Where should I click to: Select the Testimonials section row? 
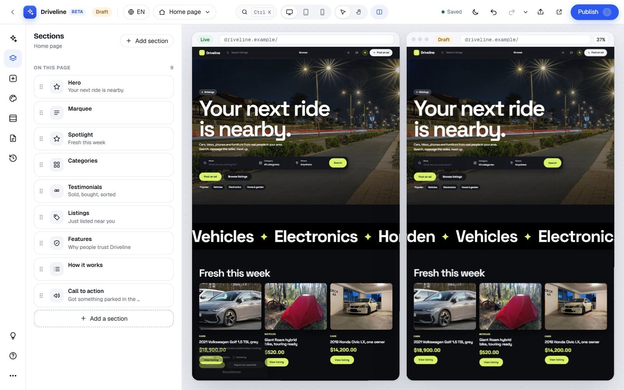tap(104, 191)
